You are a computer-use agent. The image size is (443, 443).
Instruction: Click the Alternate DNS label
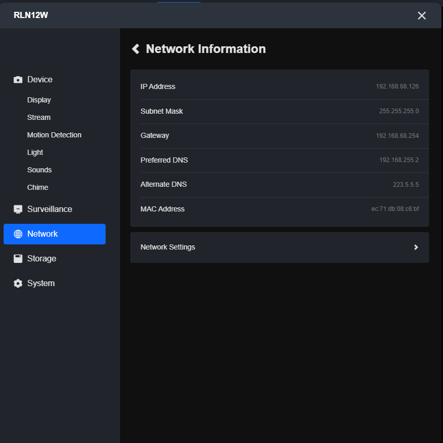(x=163, y=184)
